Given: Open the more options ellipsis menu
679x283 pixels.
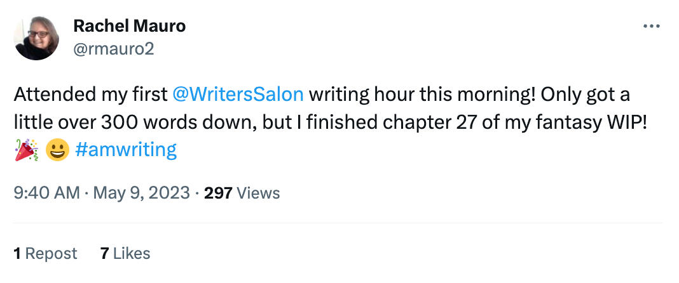Looking at the screenshot, I should tap(652, 27).
